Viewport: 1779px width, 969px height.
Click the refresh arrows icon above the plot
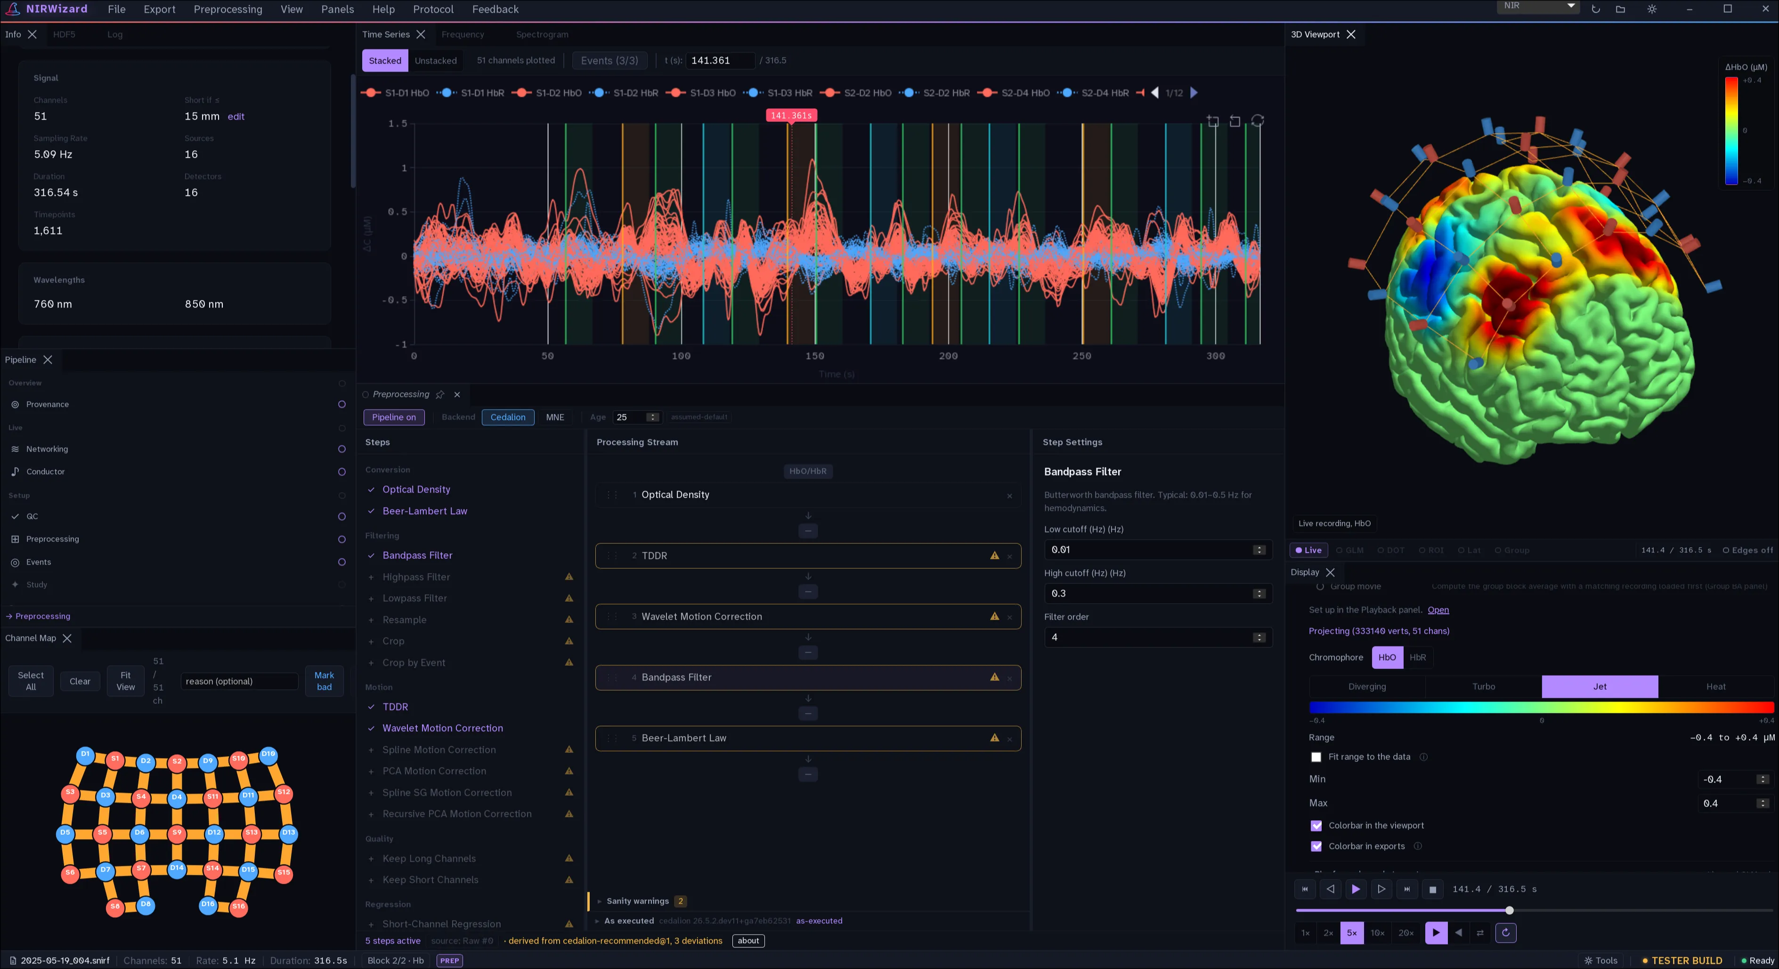pos(1258,121)
